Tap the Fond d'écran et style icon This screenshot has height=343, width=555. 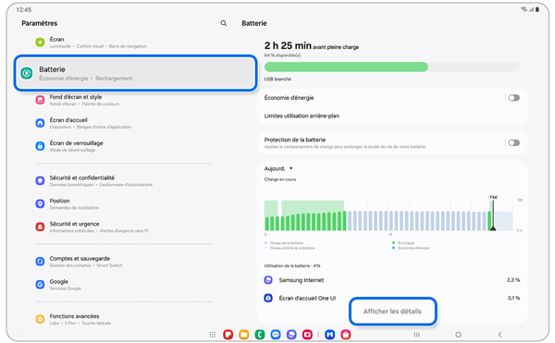click(x=40, y=100)
